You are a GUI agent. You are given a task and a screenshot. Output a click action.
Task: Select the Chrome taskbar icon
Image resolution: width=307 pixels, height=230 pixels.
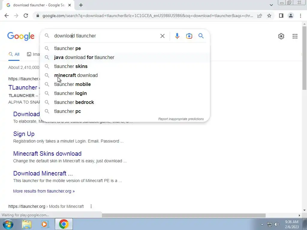[x=64, y=224]
